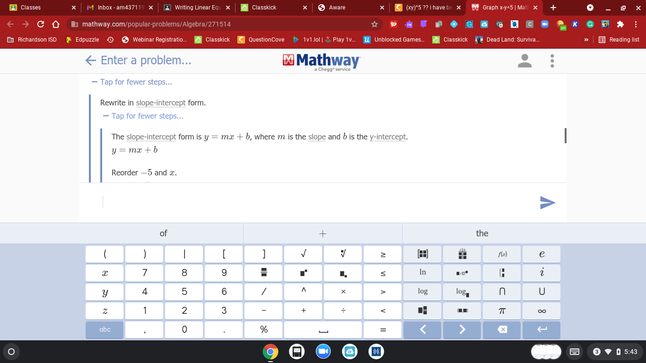Tap the matrix bracket key

pos(423,254)
